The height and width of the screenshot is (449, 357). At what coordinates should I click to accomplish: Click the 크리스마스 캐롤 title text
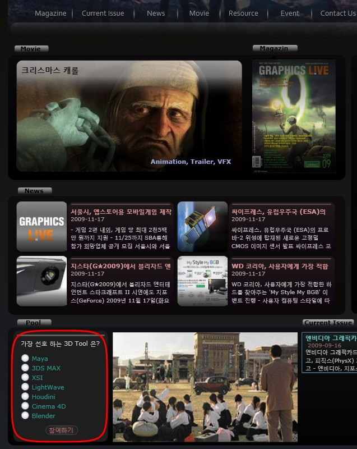click(50, 71)
